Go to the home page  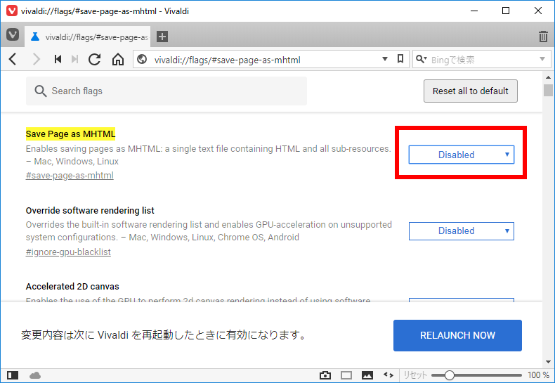coord(118,59)
